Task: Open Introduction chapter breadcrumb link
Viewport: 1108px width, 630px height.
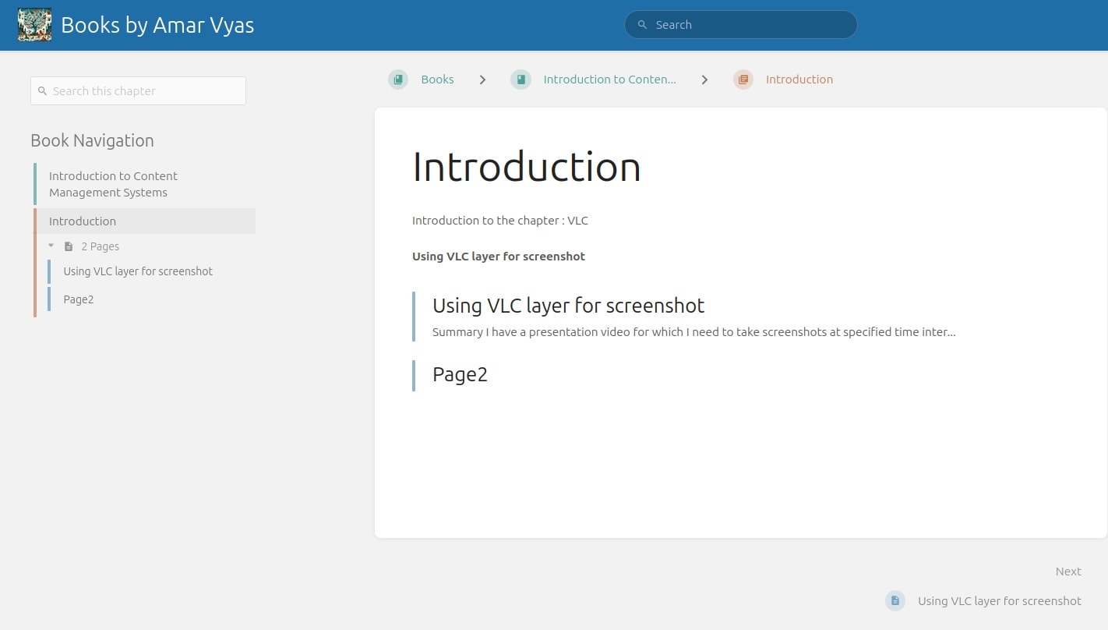Action: [799, 80]
